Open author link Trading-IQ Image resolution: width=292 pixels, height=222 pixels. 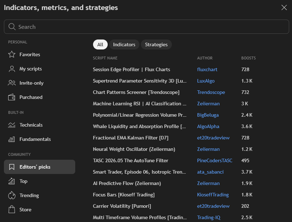209,217
